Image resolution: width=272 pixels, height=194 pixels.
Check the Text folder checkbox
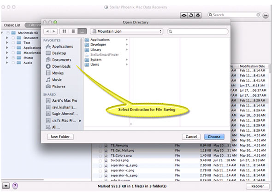click(13, 43)
